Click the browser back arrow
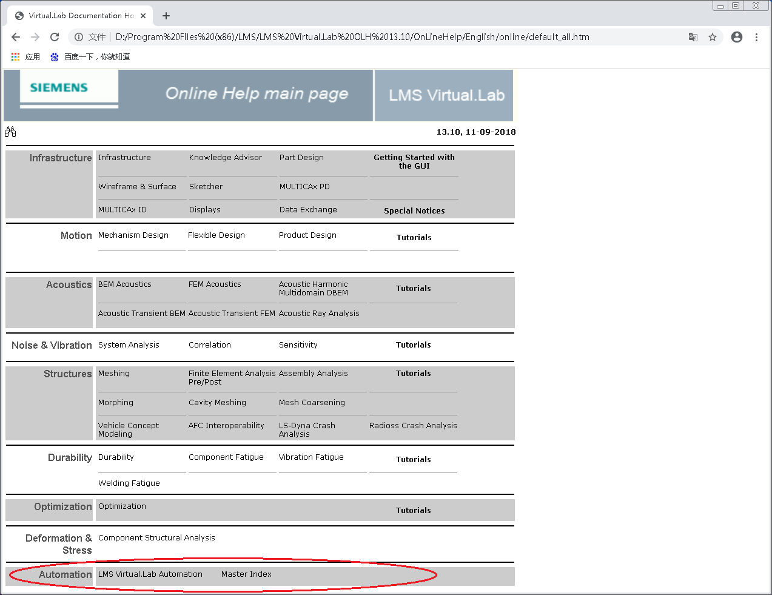The image size is (772, 595). point(16,37)
